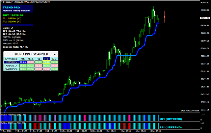Click the EXIT Win: 0 (0.00%) statistic
Viewport: 211px width, 133px height.
[12, 37]
